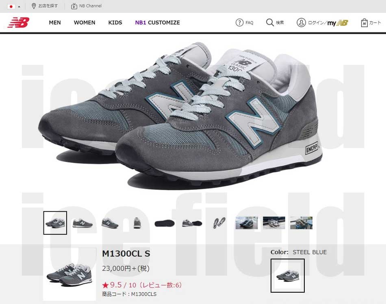
Task: Expand the country selector arrow
Action: click(19, 6)
